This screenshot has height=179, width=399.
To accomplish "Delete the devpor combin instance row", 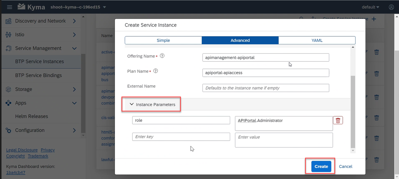I will click(377, 97).
